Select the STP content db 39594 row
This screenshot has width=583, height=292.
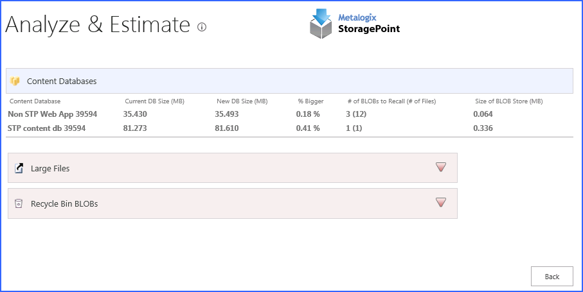(x=46, y=128)
